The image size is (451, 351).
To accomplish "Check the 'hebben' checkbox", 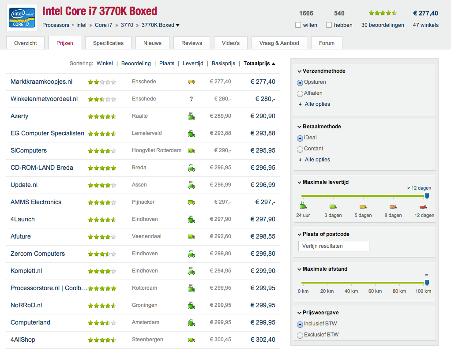I will coord(329,25).
